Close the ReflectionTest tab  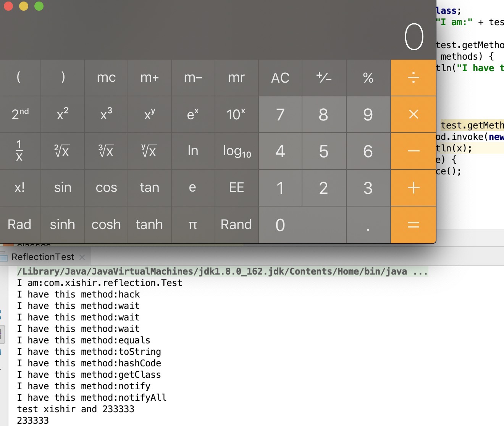tap(82, 257)
